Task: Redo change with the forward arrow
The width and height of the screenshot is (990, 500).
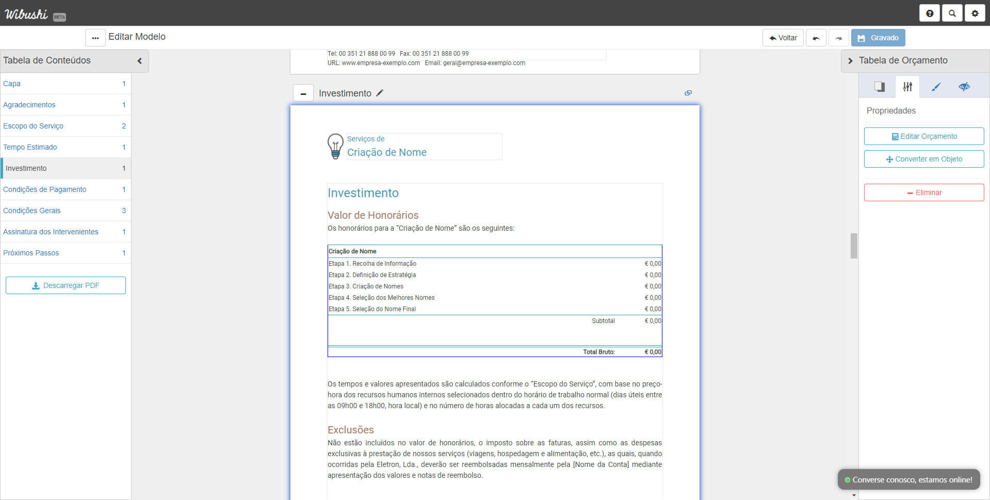Action: pyautogui.click(x=838, y=38)
